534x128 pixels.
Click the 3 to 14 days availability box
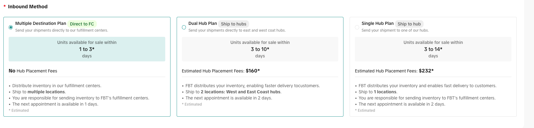coord(433,49)
